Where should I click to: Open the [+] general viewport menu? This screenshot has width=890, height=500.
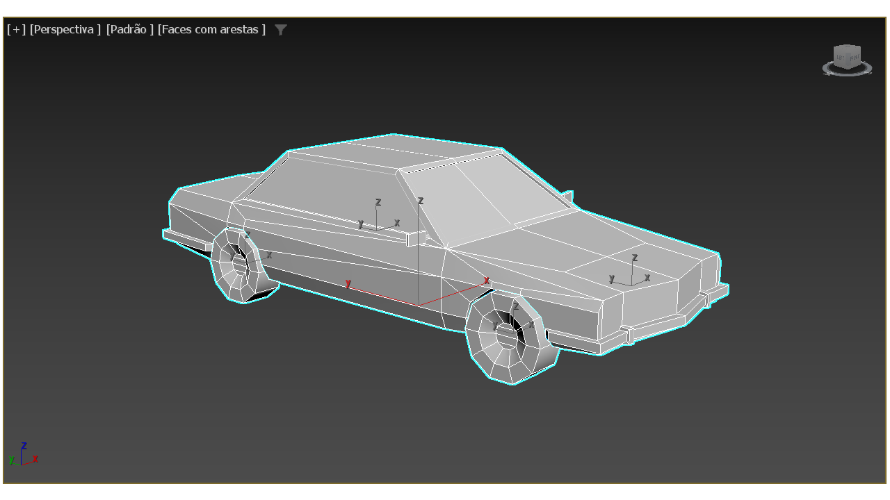coord(16,29)
